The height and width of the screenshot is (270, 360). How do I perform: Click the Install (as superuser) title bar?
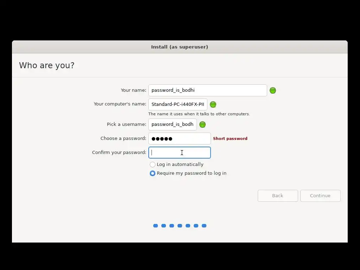[180, 47]
